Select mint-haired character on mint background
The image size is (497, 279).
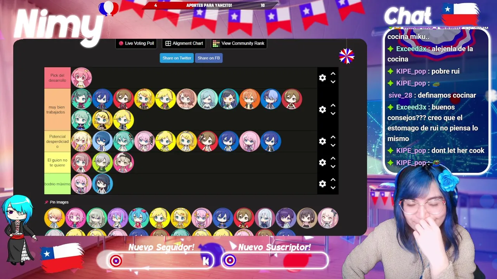(207, 99)
